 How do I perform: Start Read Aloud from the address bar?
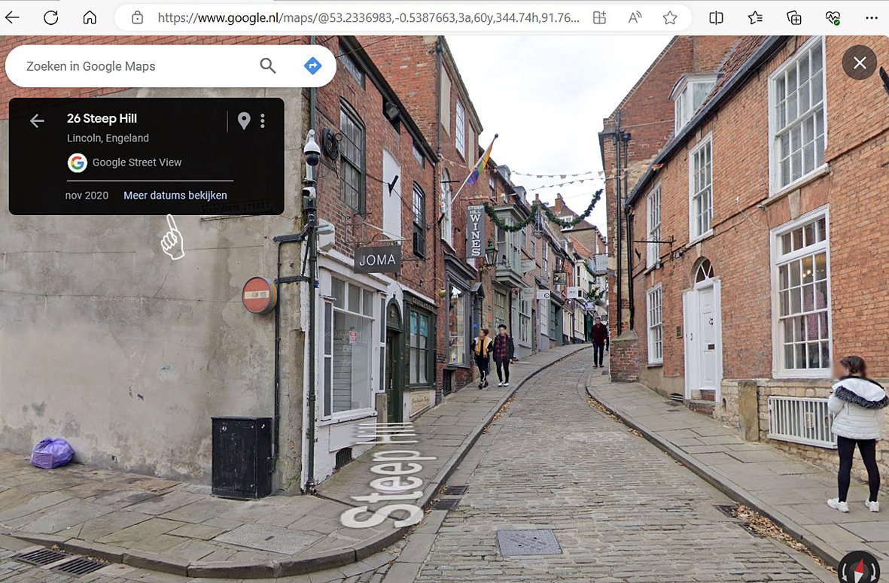click(x=635, y=18)
